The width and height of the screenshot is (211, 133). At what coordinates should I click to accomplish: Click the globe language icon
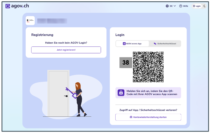coord(167,6)
